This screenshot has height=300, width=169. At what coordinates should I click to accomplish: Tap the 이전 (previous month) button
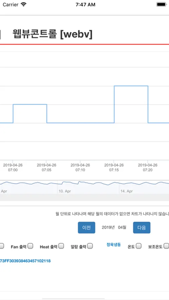coord(86,227)
